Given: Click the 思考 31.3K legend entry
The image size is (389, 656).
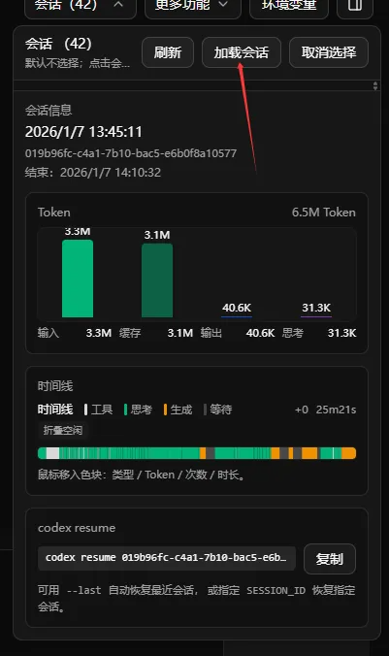Looking at the screenshot, I should click(x=319, y=333).
